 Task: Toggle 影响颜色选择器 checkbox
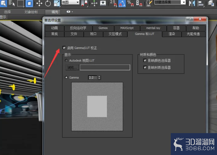point(145,60)
